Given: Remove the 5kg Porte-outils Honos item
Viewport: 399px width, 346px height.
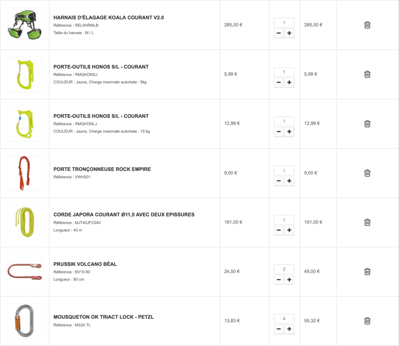Looking at the screenshot, I should (x=367, y=74).
